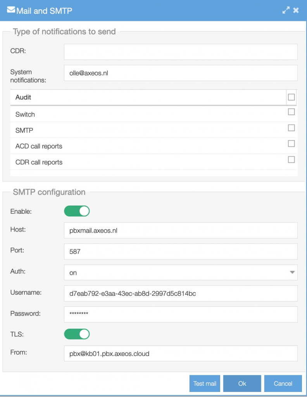Expand the dialog to fullscreen using the arrows icon
Image resolution: width=307 pixels, height=397 pixels.
coord(286,10)
